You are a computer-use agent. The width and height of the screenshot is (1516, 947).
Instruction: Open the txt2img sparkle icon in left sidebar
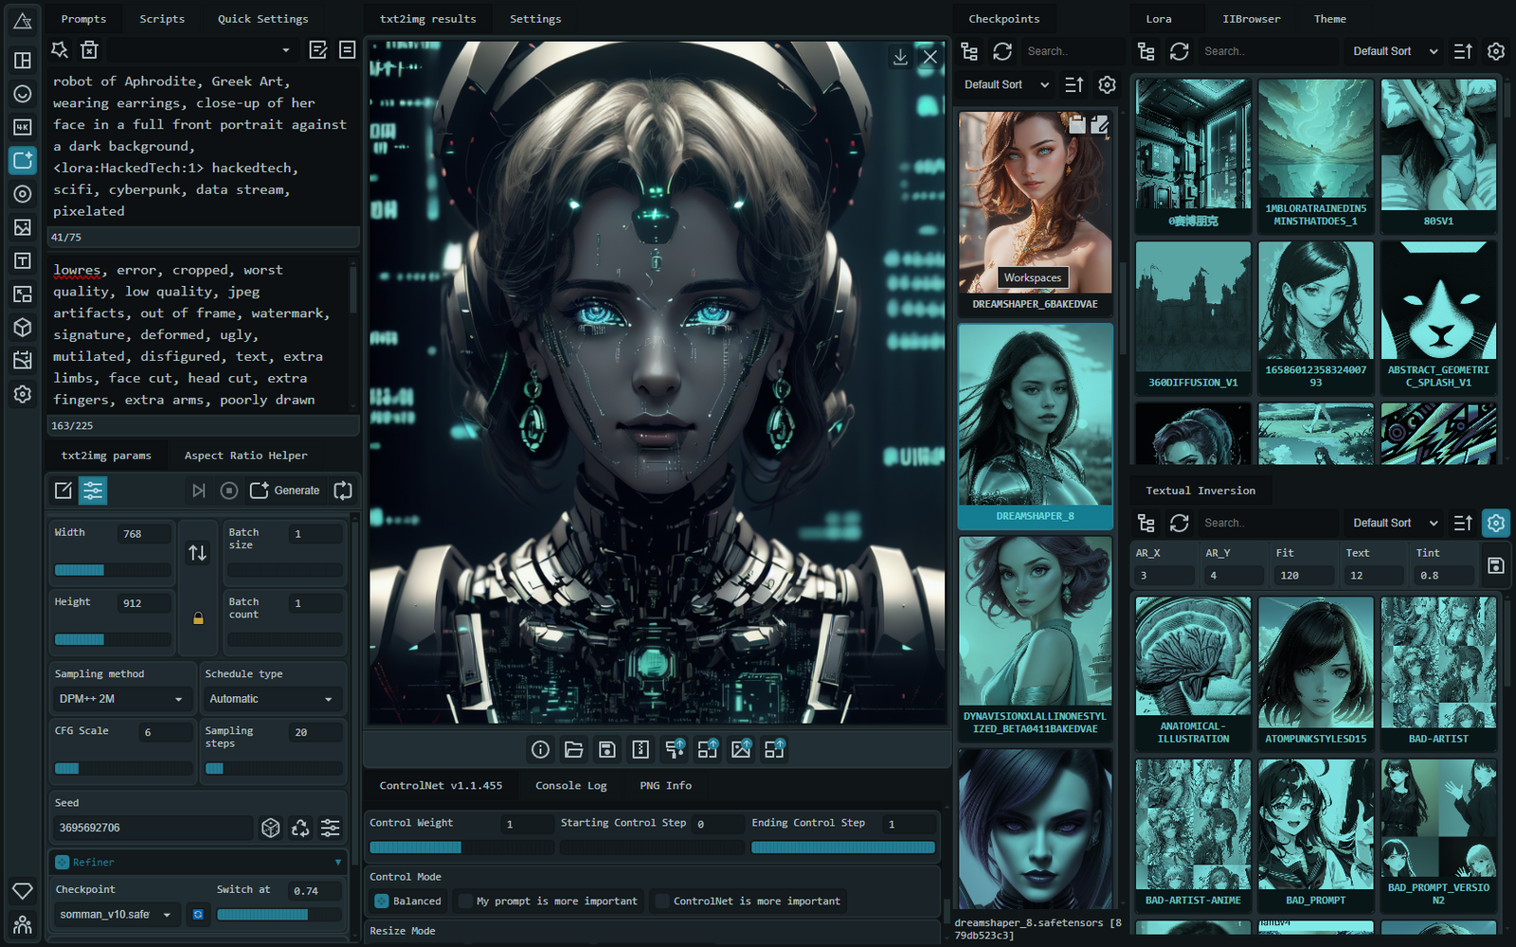[x=23, y=160]
